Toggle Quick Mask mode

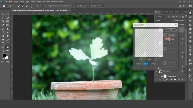point(3,62)
